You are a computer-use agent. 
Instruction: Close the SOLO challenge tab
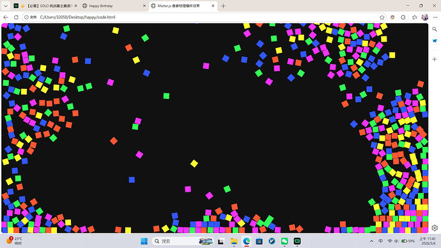point(75,6)
